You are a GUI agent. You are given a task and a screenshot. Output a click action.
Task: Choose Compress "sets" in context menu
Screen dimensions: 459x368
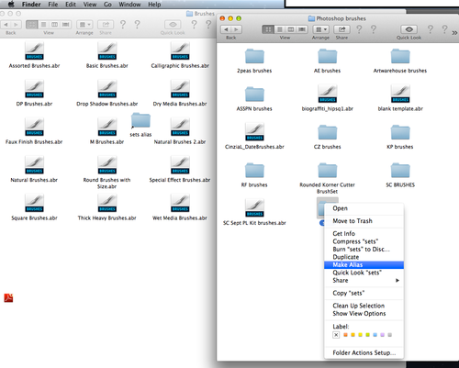pyautogui.click(x=364, y=241)
